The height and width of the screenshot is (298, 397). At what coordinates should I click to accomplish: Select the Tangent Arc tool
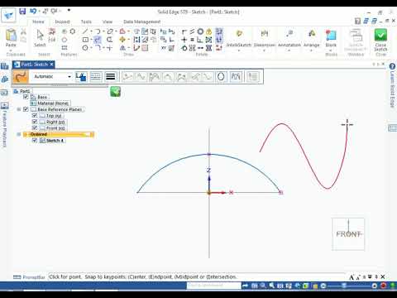point(98,31)
